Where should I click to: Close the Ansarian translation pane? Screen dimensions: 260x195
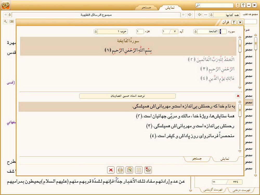coord(238,96)
